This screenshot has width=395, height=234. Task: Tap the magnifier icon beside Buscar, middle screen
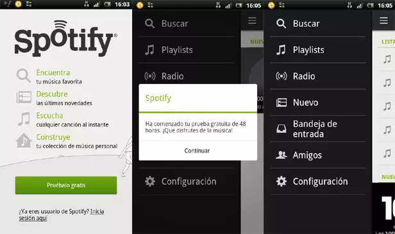(x=149, y=24)
